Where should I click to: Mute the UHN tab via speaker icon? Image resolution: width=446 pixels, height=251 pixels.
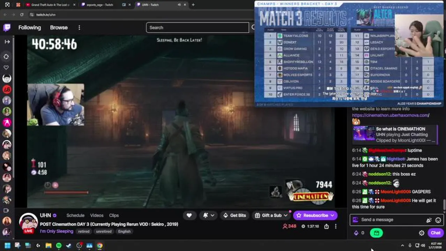[x=179, y=5]
